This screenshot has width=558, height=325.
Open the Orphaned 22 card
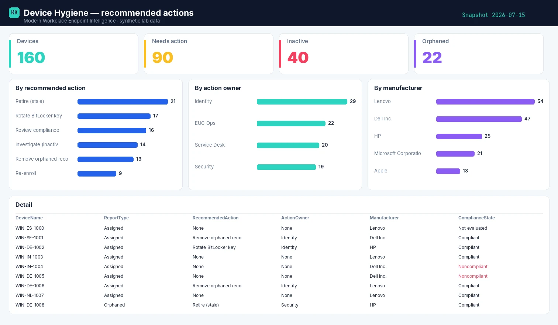click(x=479, y=54)
